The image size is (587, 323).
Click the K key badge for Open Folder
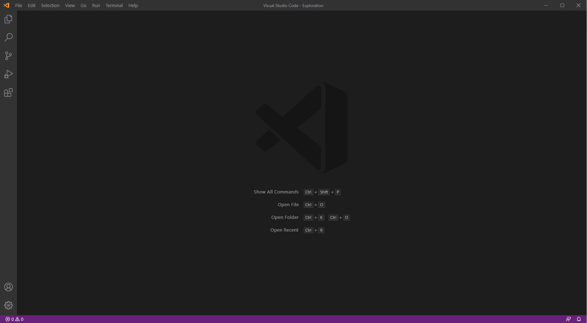(321, 217)
